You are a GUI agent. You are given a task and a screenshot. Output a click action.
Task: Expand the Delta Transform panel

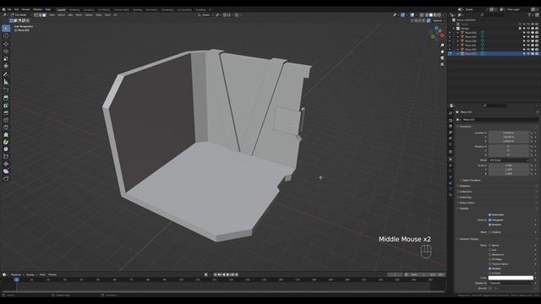[x=471, y=180]
